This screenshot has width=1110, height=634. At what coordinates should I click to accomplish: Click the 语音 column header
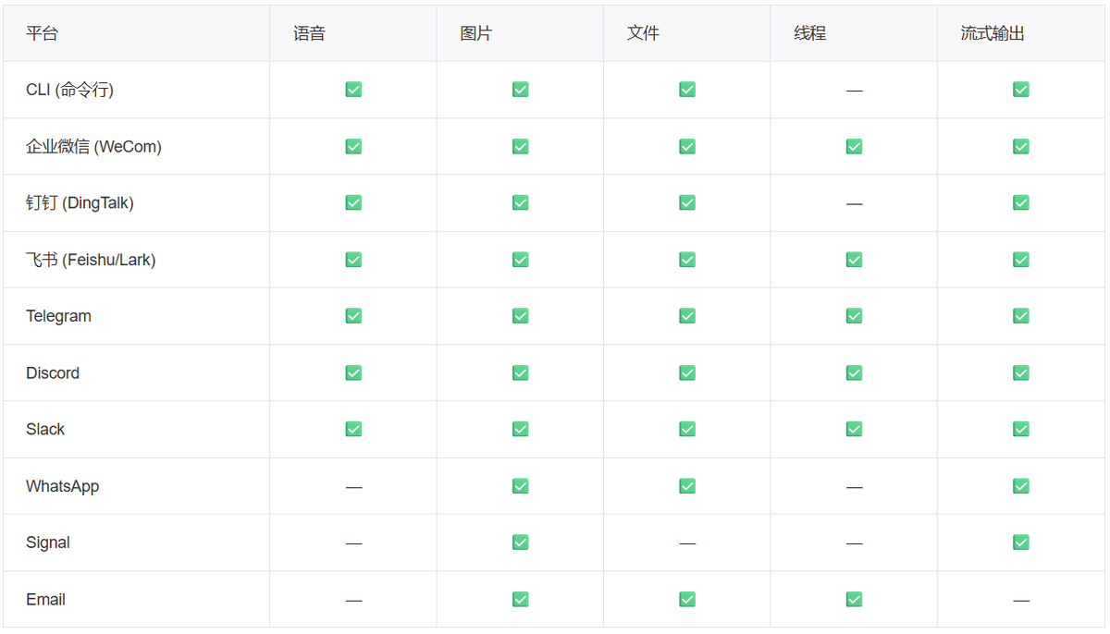(x=310, y=33)
